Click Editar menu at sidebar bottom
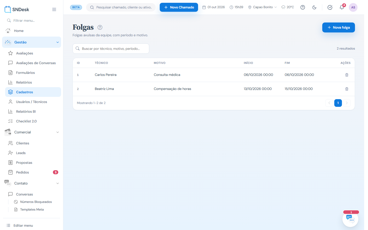The image size is (368, 230). coord(32,225)
